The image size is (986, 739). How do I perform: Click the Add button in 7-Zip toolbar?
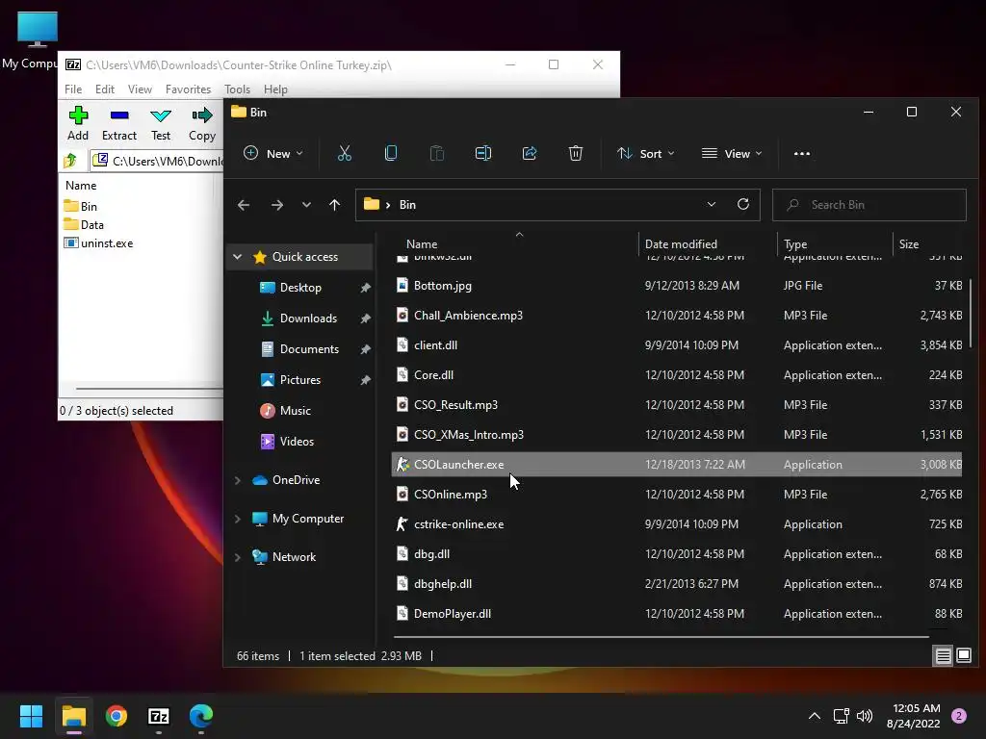point(78,123)
